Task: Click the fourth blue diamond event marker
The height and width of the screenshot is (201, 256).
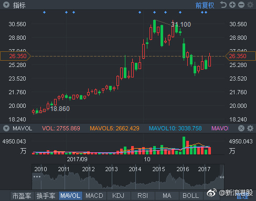Action: coord(140,12)
